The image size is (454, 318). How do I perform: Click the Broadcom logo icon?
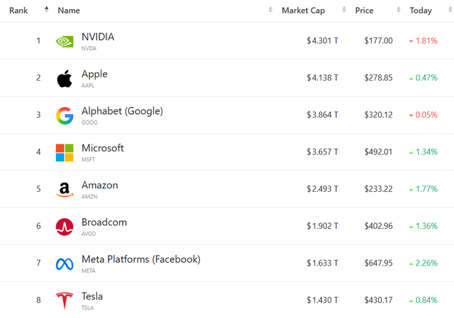pos(65,227)
